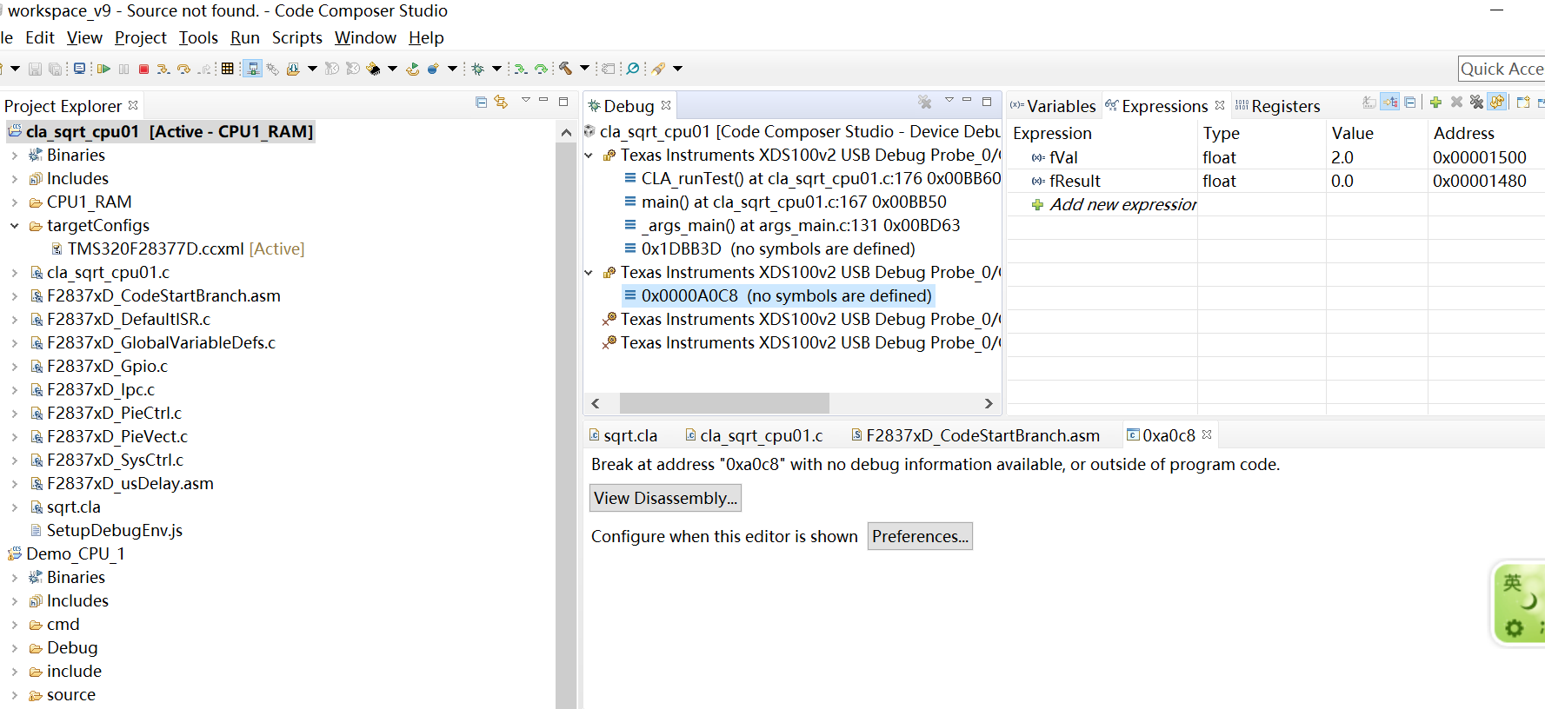The image size is (1545, 709).
Task: Close the 0xa0c8 editor tab
Action: pos(1207,434)
